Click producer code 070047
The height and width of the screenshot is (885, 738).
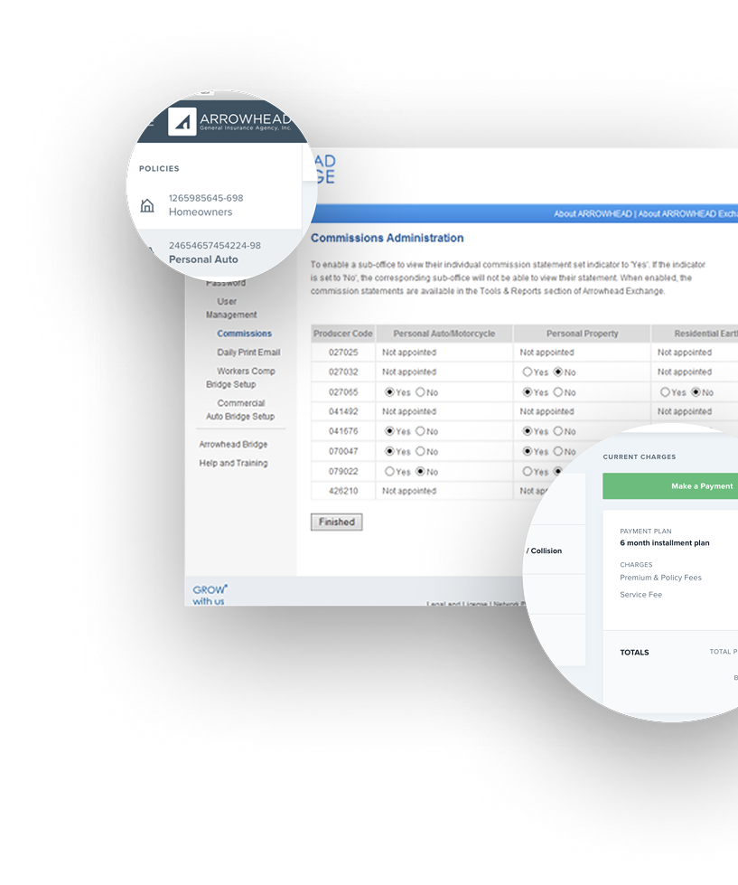pyautogui.click(x=343, y=451)
